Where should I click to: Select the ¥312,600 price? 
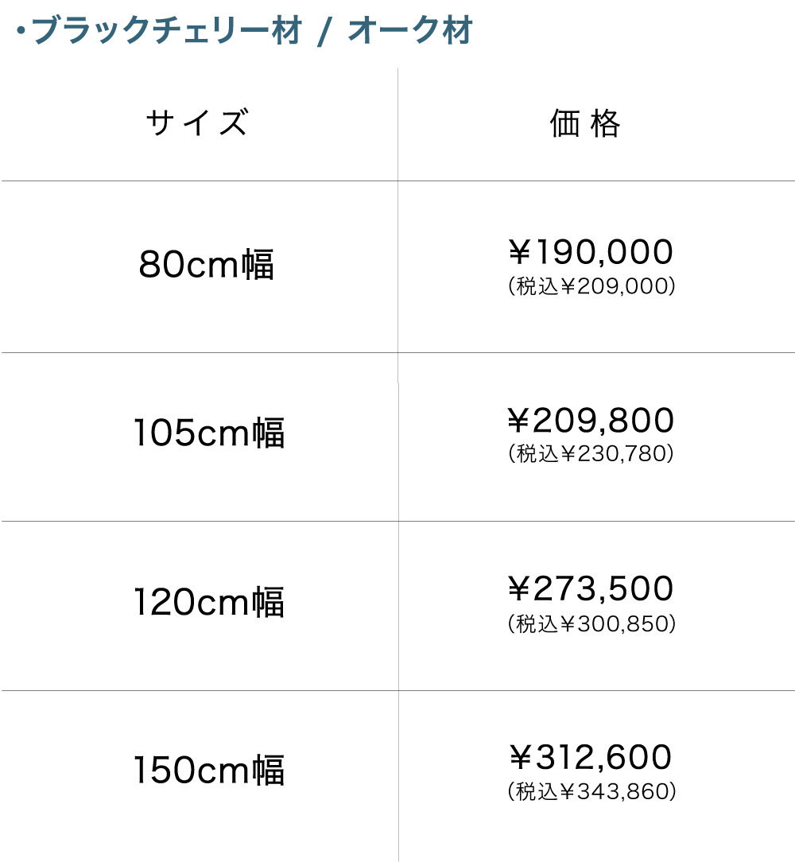tap(591, 758)
